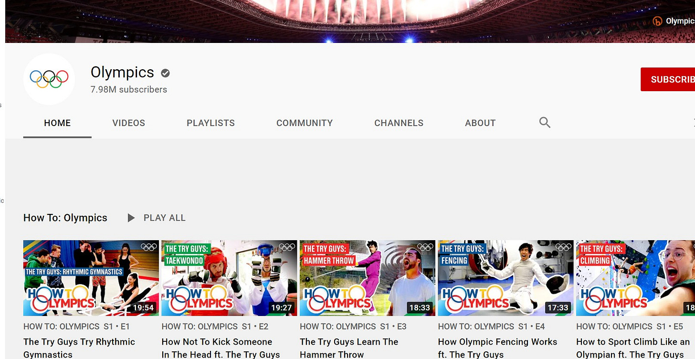Open the Fencing video thumbnail
Image resolution: width=695 pixels, height=359 pixels.
pyautogui.click(x=505, y=278)
